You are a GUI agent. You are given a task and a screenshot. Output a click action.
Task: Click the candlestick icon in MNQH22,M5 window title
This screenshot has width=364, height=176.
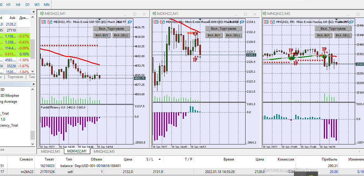(265, 14)
